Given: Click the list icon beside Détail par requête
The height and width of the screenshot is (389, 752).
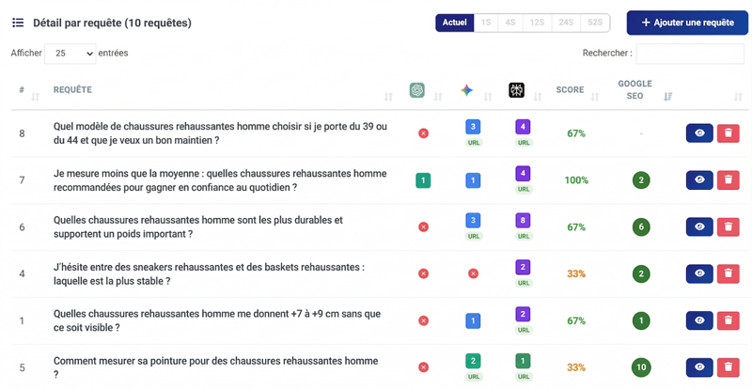Looking at the screenshot, I should click(x=18, y=23).
